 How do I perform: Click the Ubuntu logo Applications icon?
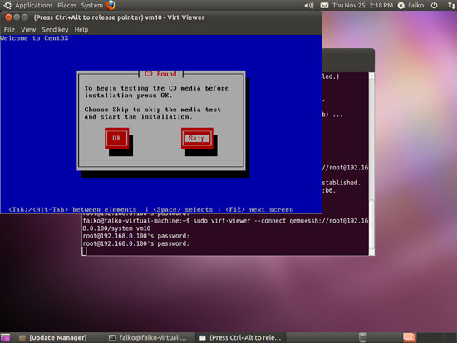click(x=7, y=5)
